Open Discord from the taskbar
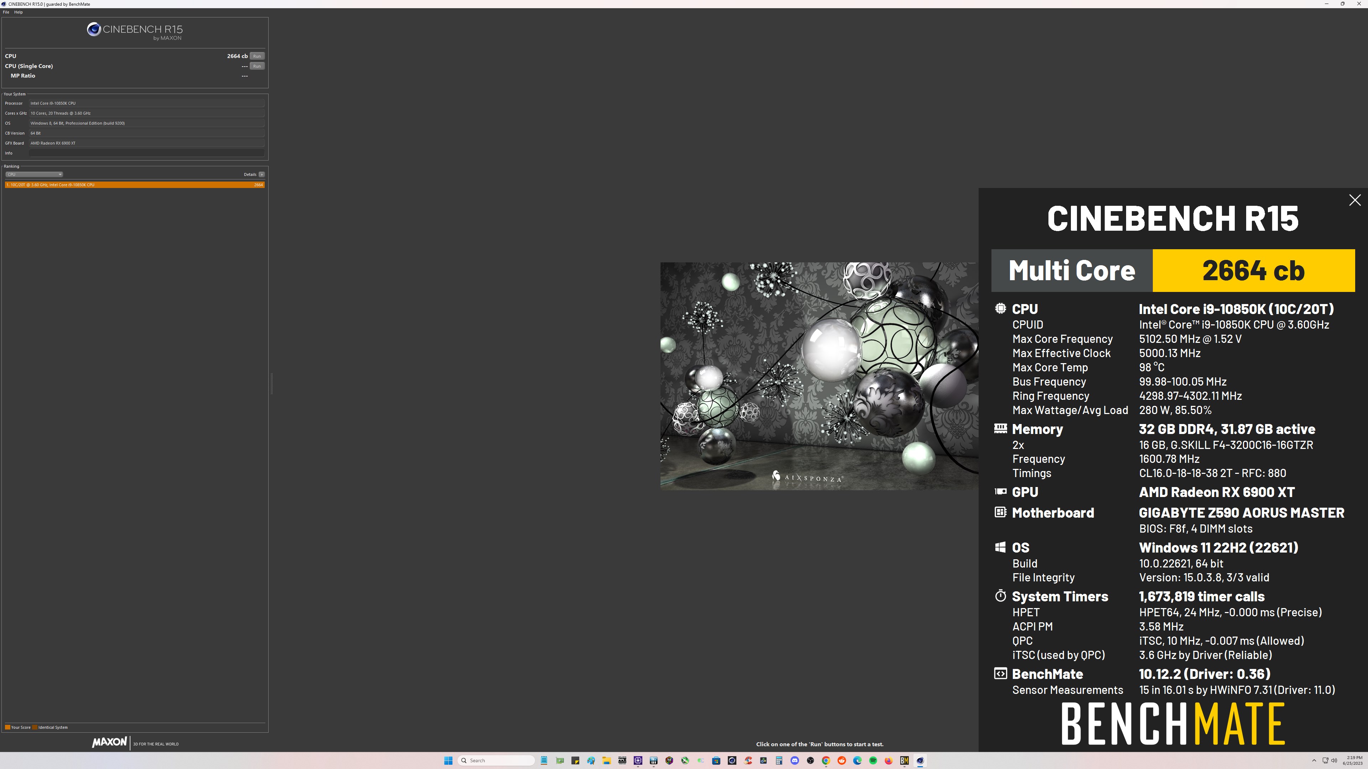Viewport: 1368px width, 769px height. click(794, 760)
